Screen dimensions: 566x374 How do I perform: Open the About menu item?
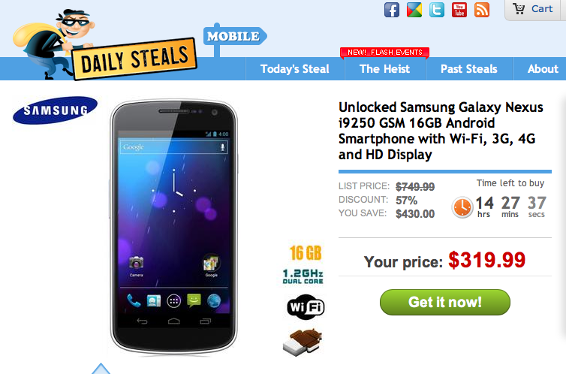[x=543, y=68]
